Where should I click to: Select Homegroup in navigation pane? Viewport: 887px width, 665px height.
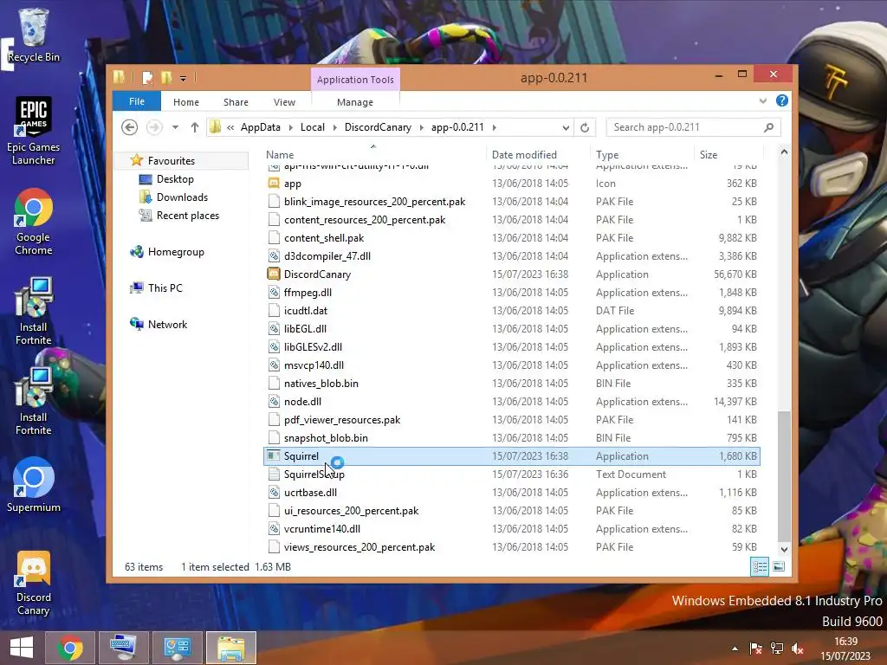[167, 252]
